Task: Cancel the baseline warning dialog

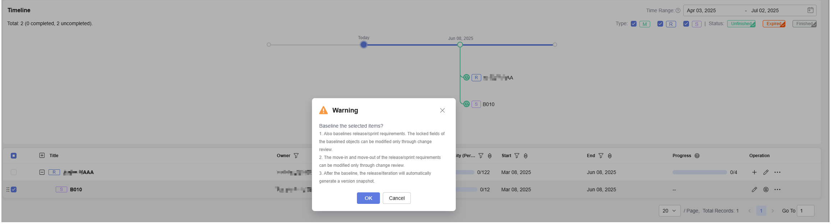Action: (x=396, y=198)
